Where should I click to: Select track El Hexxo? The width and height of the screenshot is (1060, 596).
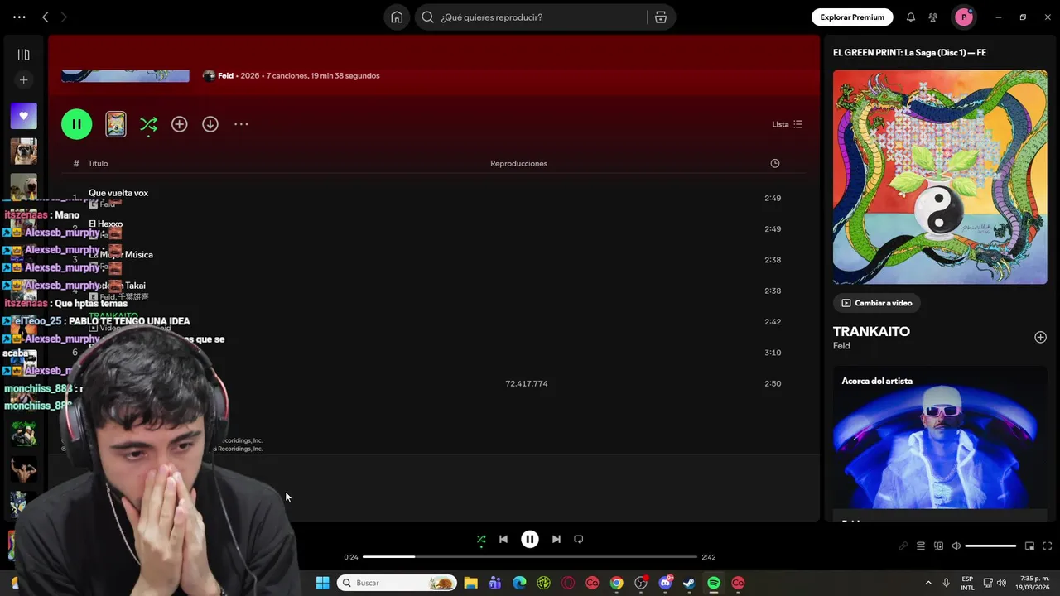(x=105, y=223)
